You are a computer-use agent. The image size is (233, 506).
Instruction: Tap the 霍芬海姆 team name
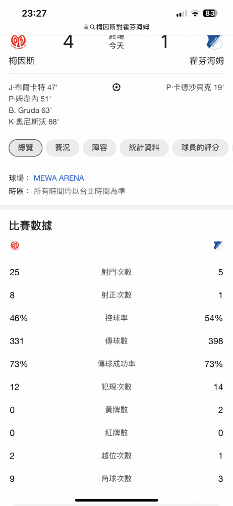pyautogui.click(x=207, y=61)
